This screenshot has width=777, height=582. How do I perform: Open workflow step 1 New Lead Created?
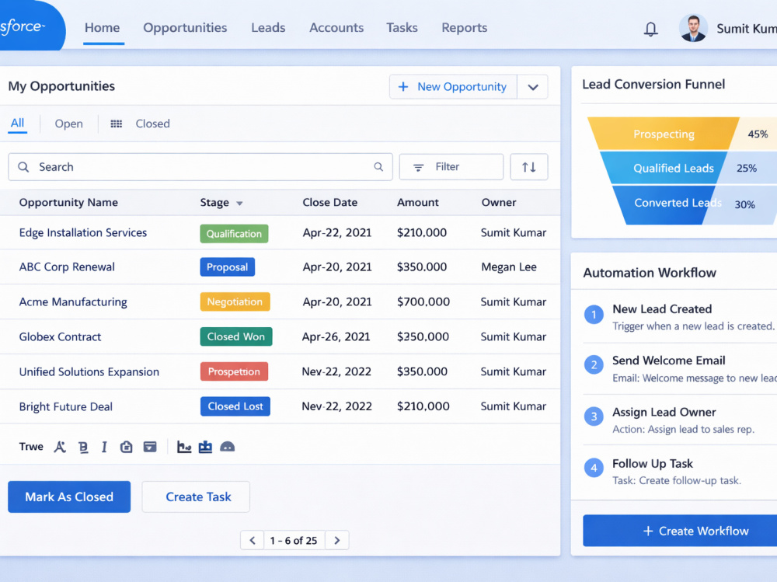[x=680, y=317]
